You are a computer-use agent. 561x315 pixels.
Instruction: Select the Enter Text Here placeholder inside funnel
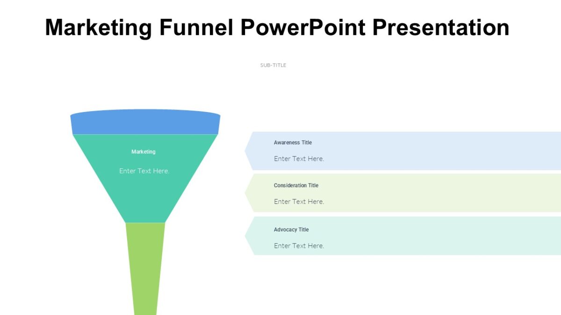pyautogui.click(x=144, y=171)
